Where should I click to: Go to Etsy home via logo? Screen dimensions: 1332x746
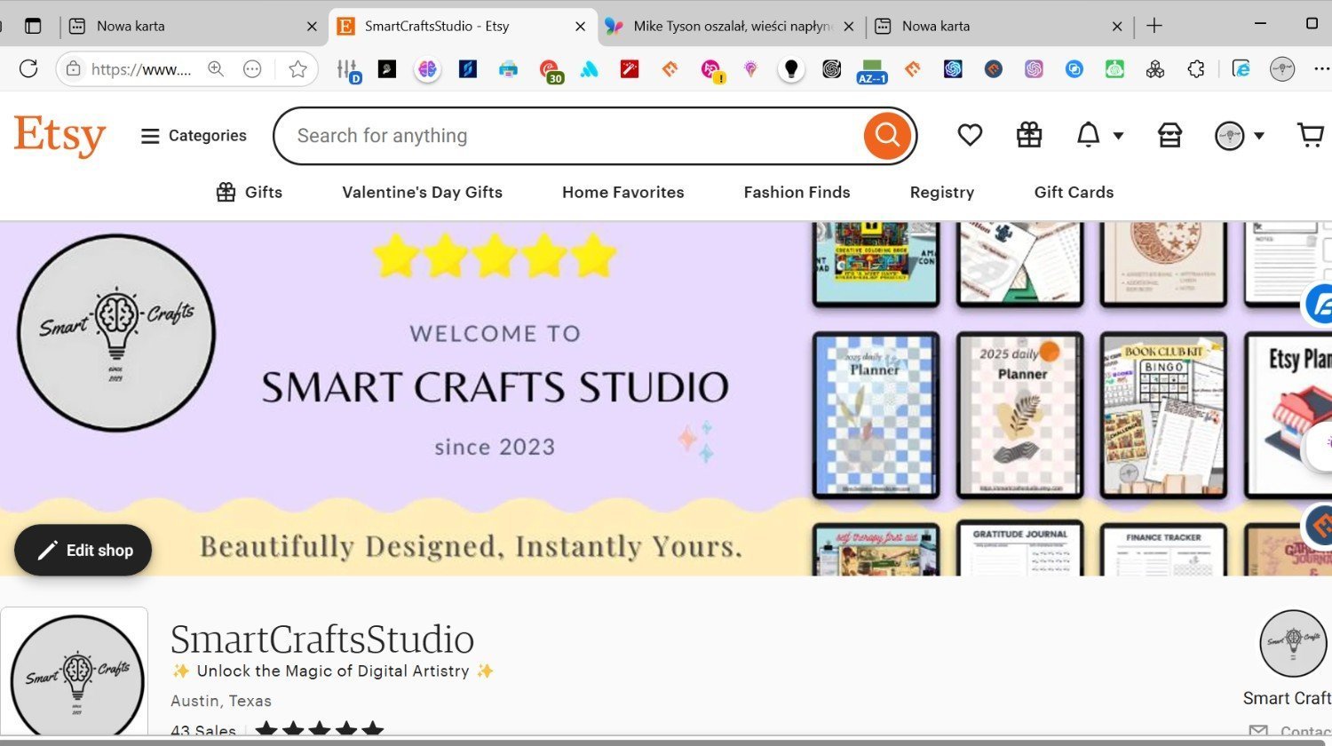point(59,135)
